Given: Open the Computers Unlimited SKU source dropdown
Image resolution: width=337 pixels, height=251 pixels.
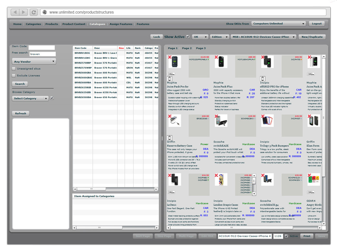Looking at the screenshot, I should pyautogui.click(x=278, y=24).
